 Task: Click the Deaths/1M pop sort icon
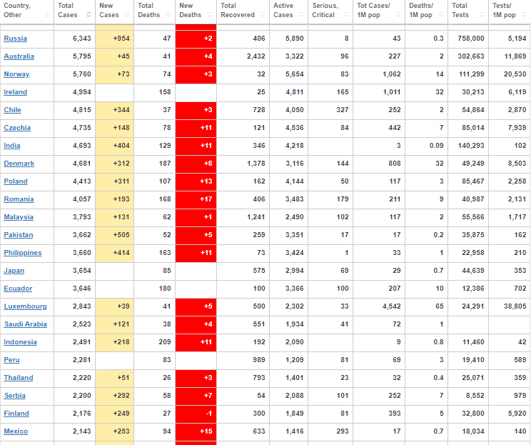pos(441,14)
